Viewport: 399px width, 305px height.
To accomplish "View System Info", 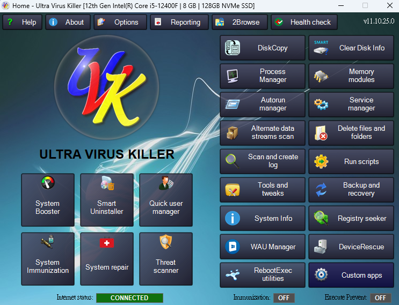I will (x=263, y=218).
